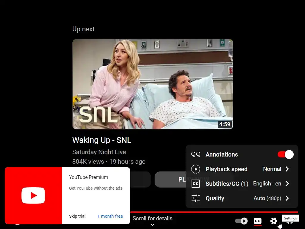
Task: Select the Annotations menu row label
Action: [222, 154]
